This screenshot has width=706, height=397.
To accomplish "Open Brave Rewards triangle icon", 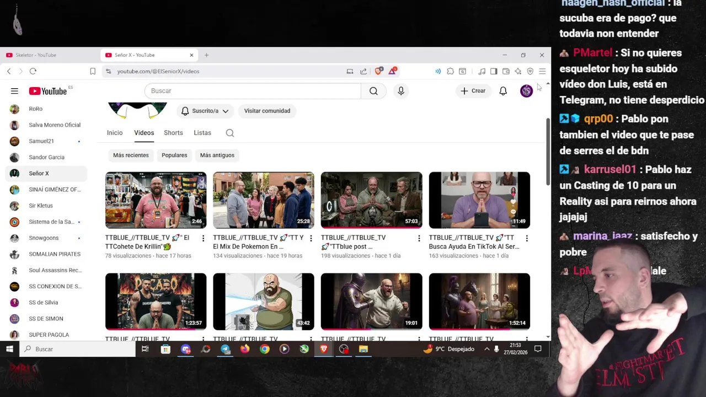I will [x=392, y=71].
